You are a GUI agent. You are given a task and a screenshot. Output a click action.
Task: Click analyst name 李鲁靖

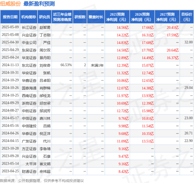(x=45, y=149)
